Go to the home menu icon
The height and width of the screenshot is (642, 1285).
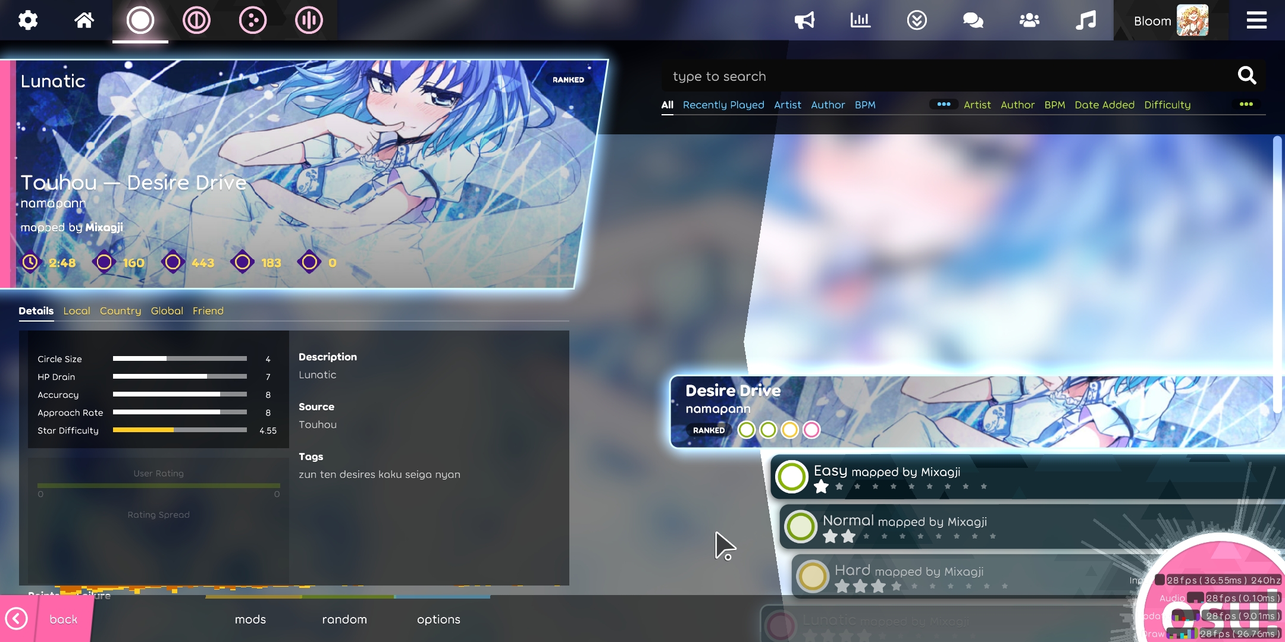click(x=84, y=21)
